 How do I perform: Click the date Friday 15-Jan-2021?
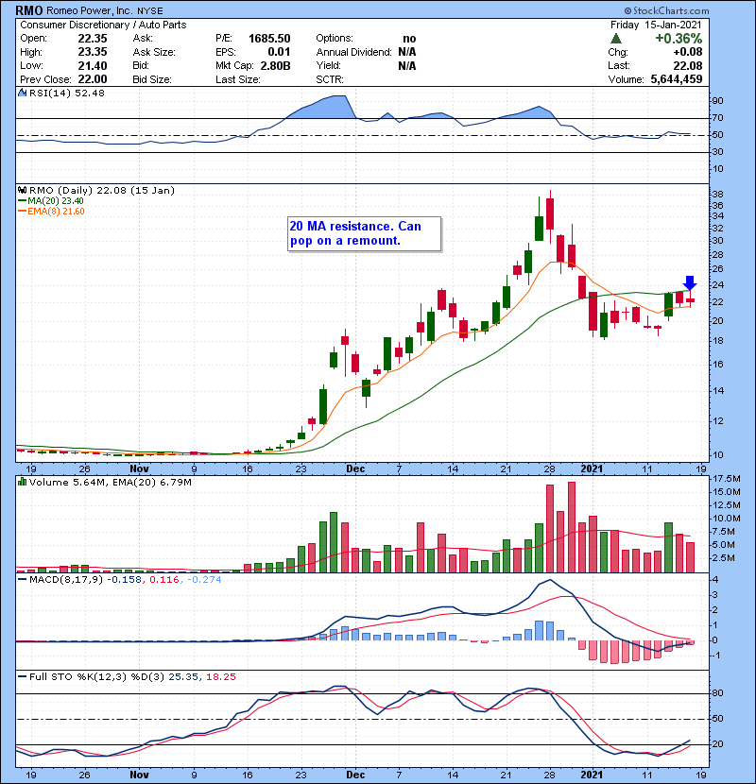coord(656,25)
